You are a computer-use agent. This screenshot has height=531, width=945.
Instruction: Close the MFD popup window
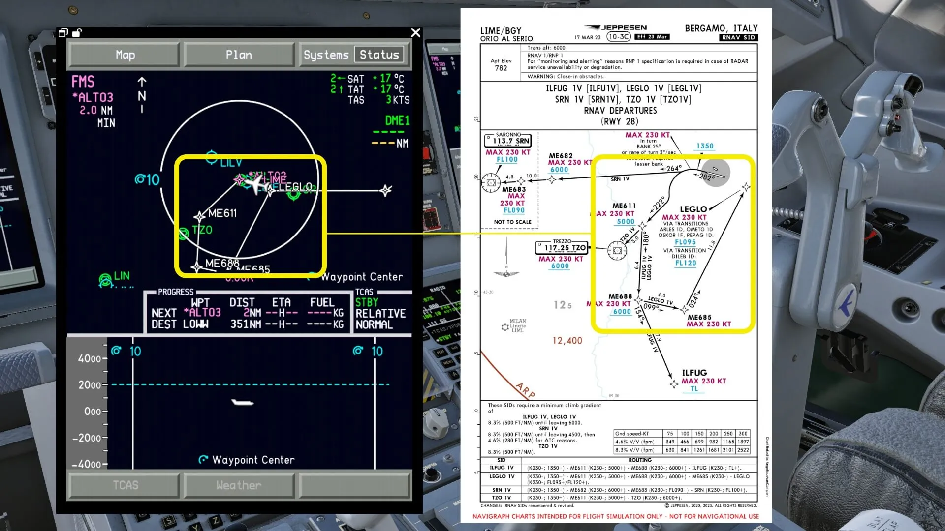click(415, 33)
